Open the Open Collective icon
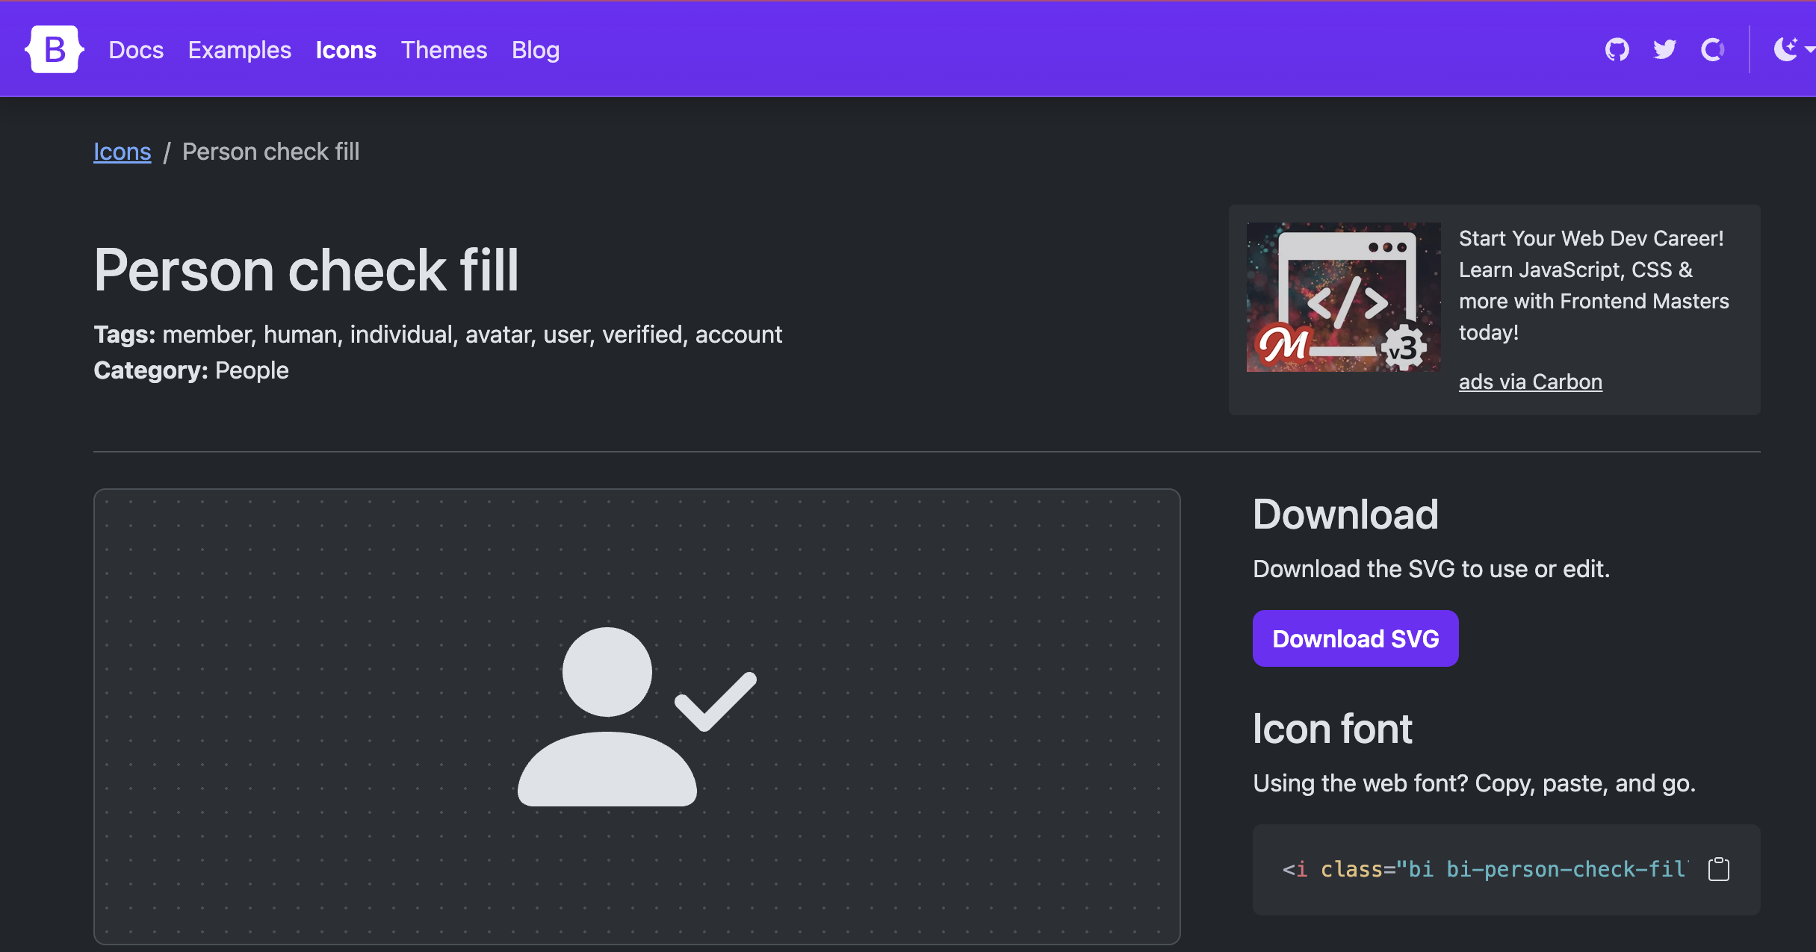 coord(1712,50)
